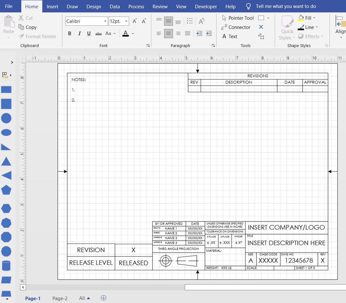Toggle bold formatting
Screen dimensions: 346x303
(x=70, y=33)
